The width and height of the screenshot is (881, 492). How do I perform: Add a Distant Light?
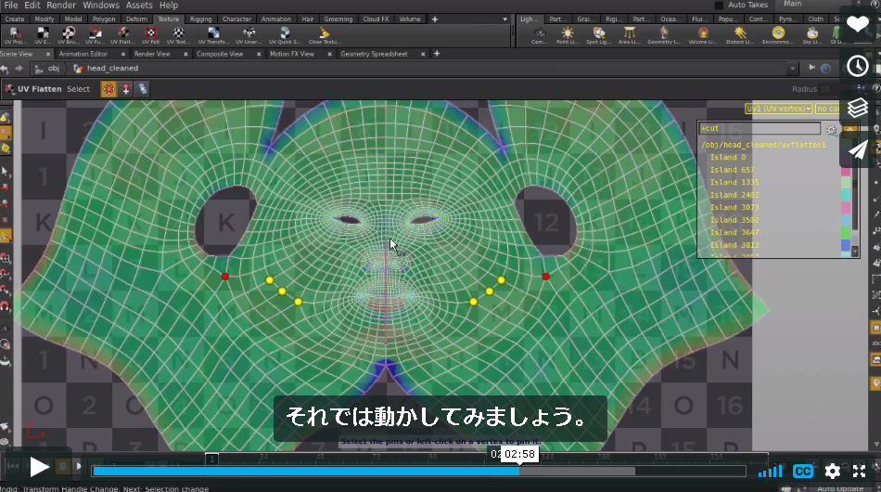740,35
